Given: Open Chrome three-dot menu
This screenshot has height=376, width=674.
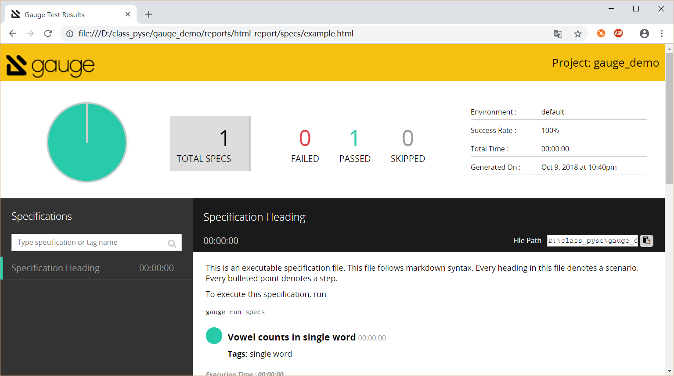Looking at the screenshot, I should (662, 33).
